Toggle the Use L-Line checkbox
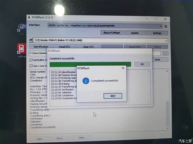 tap(31, 66)
